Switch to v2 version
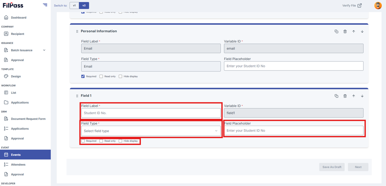Image resolution: width=386 pixels, height=186 pixels. pos(84,5)
